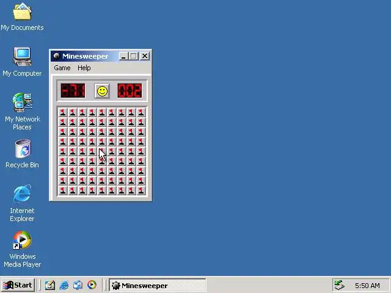391x293 pixels.
Task: Click the flagged cell in the top-right grid corner
Action: [x=141, y=112]
